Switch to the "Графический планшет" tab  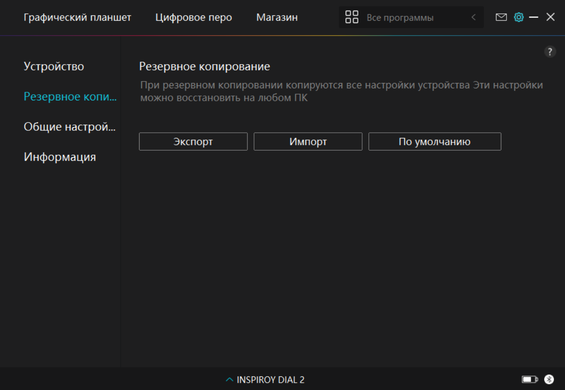(77, 17)
